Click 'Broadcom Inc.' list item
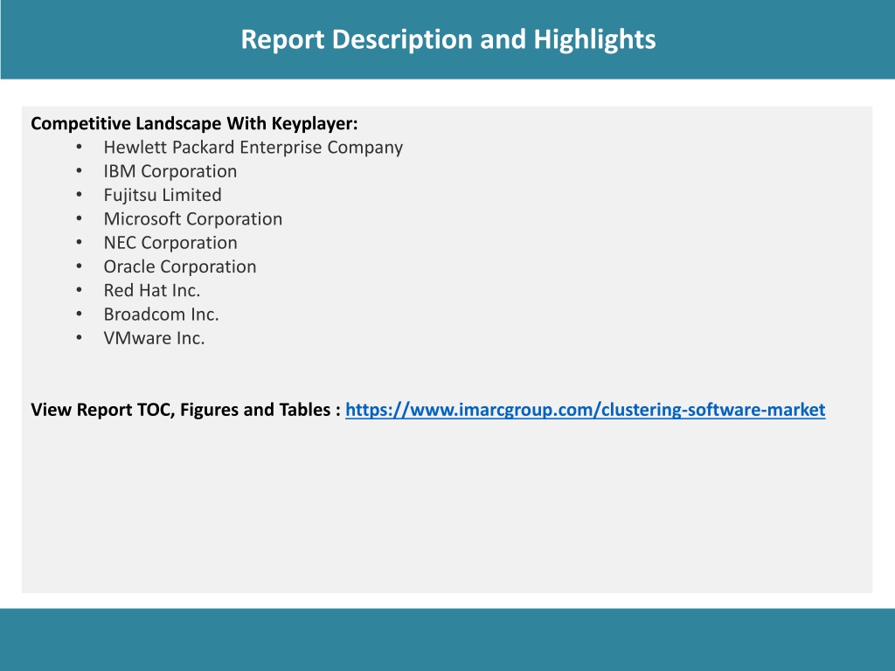The width and height of the screenshot is (895, 671). (161, 315)
